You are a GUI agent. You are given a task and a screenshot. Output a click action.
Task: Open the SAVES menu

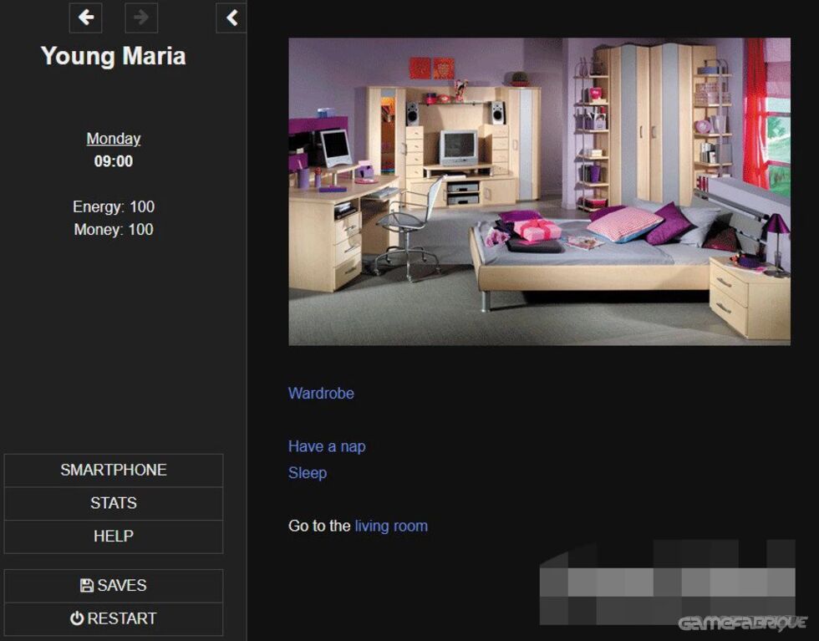pos(114,586)
